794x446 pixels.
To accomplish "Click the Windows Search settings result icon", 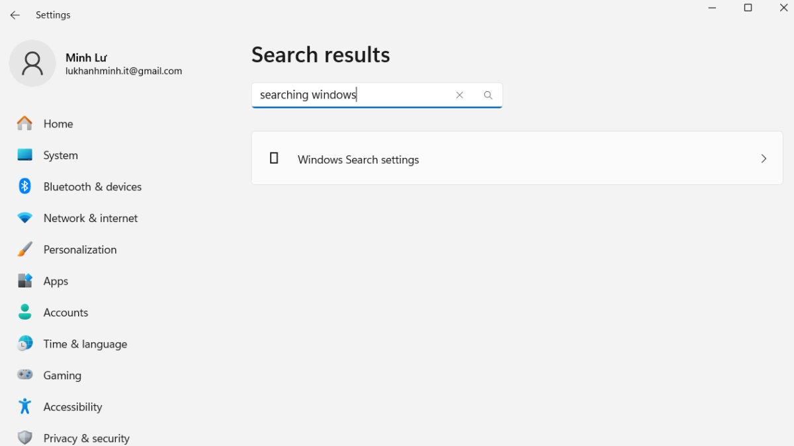I will [x=274, y=159].
